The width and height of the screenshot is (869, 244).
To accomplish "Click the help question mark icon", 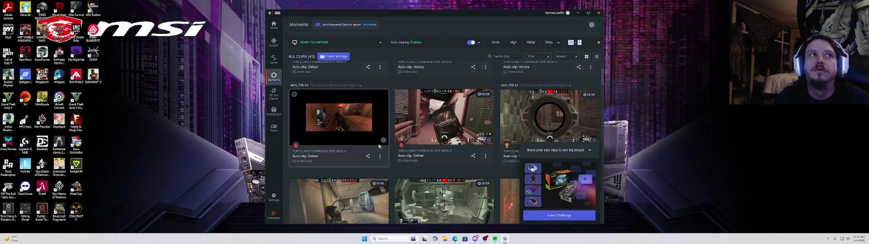I will [x=592, y=24].
